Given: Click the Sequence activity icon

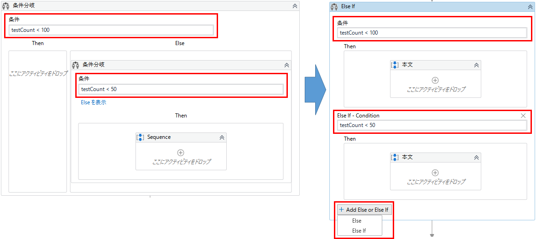Looking at the screenshot, I should pyautogui.click(x=140, y=137).
